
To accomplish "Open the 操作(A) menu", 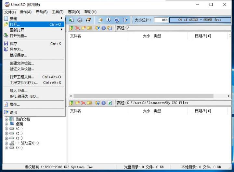I will point(26,12).
